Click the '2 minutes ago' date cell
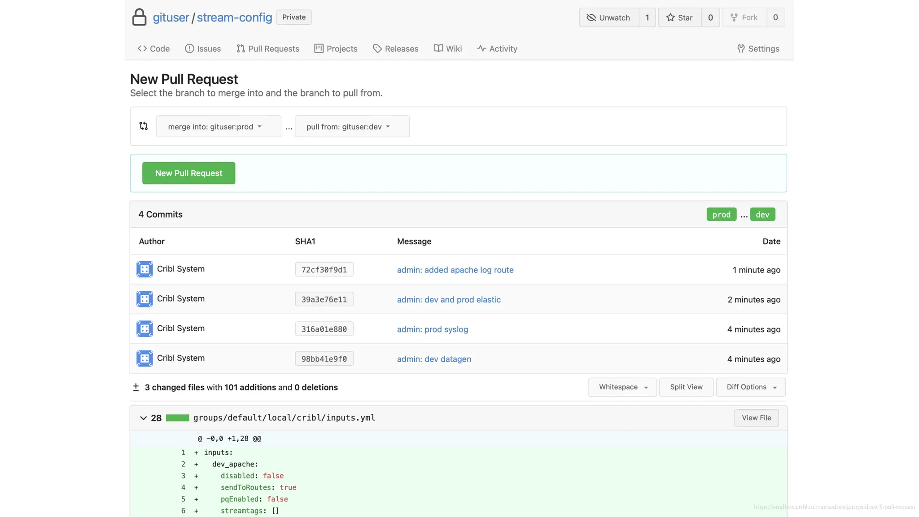The height and width of the screenshot is (517, 919). click(x=754, y=299)
